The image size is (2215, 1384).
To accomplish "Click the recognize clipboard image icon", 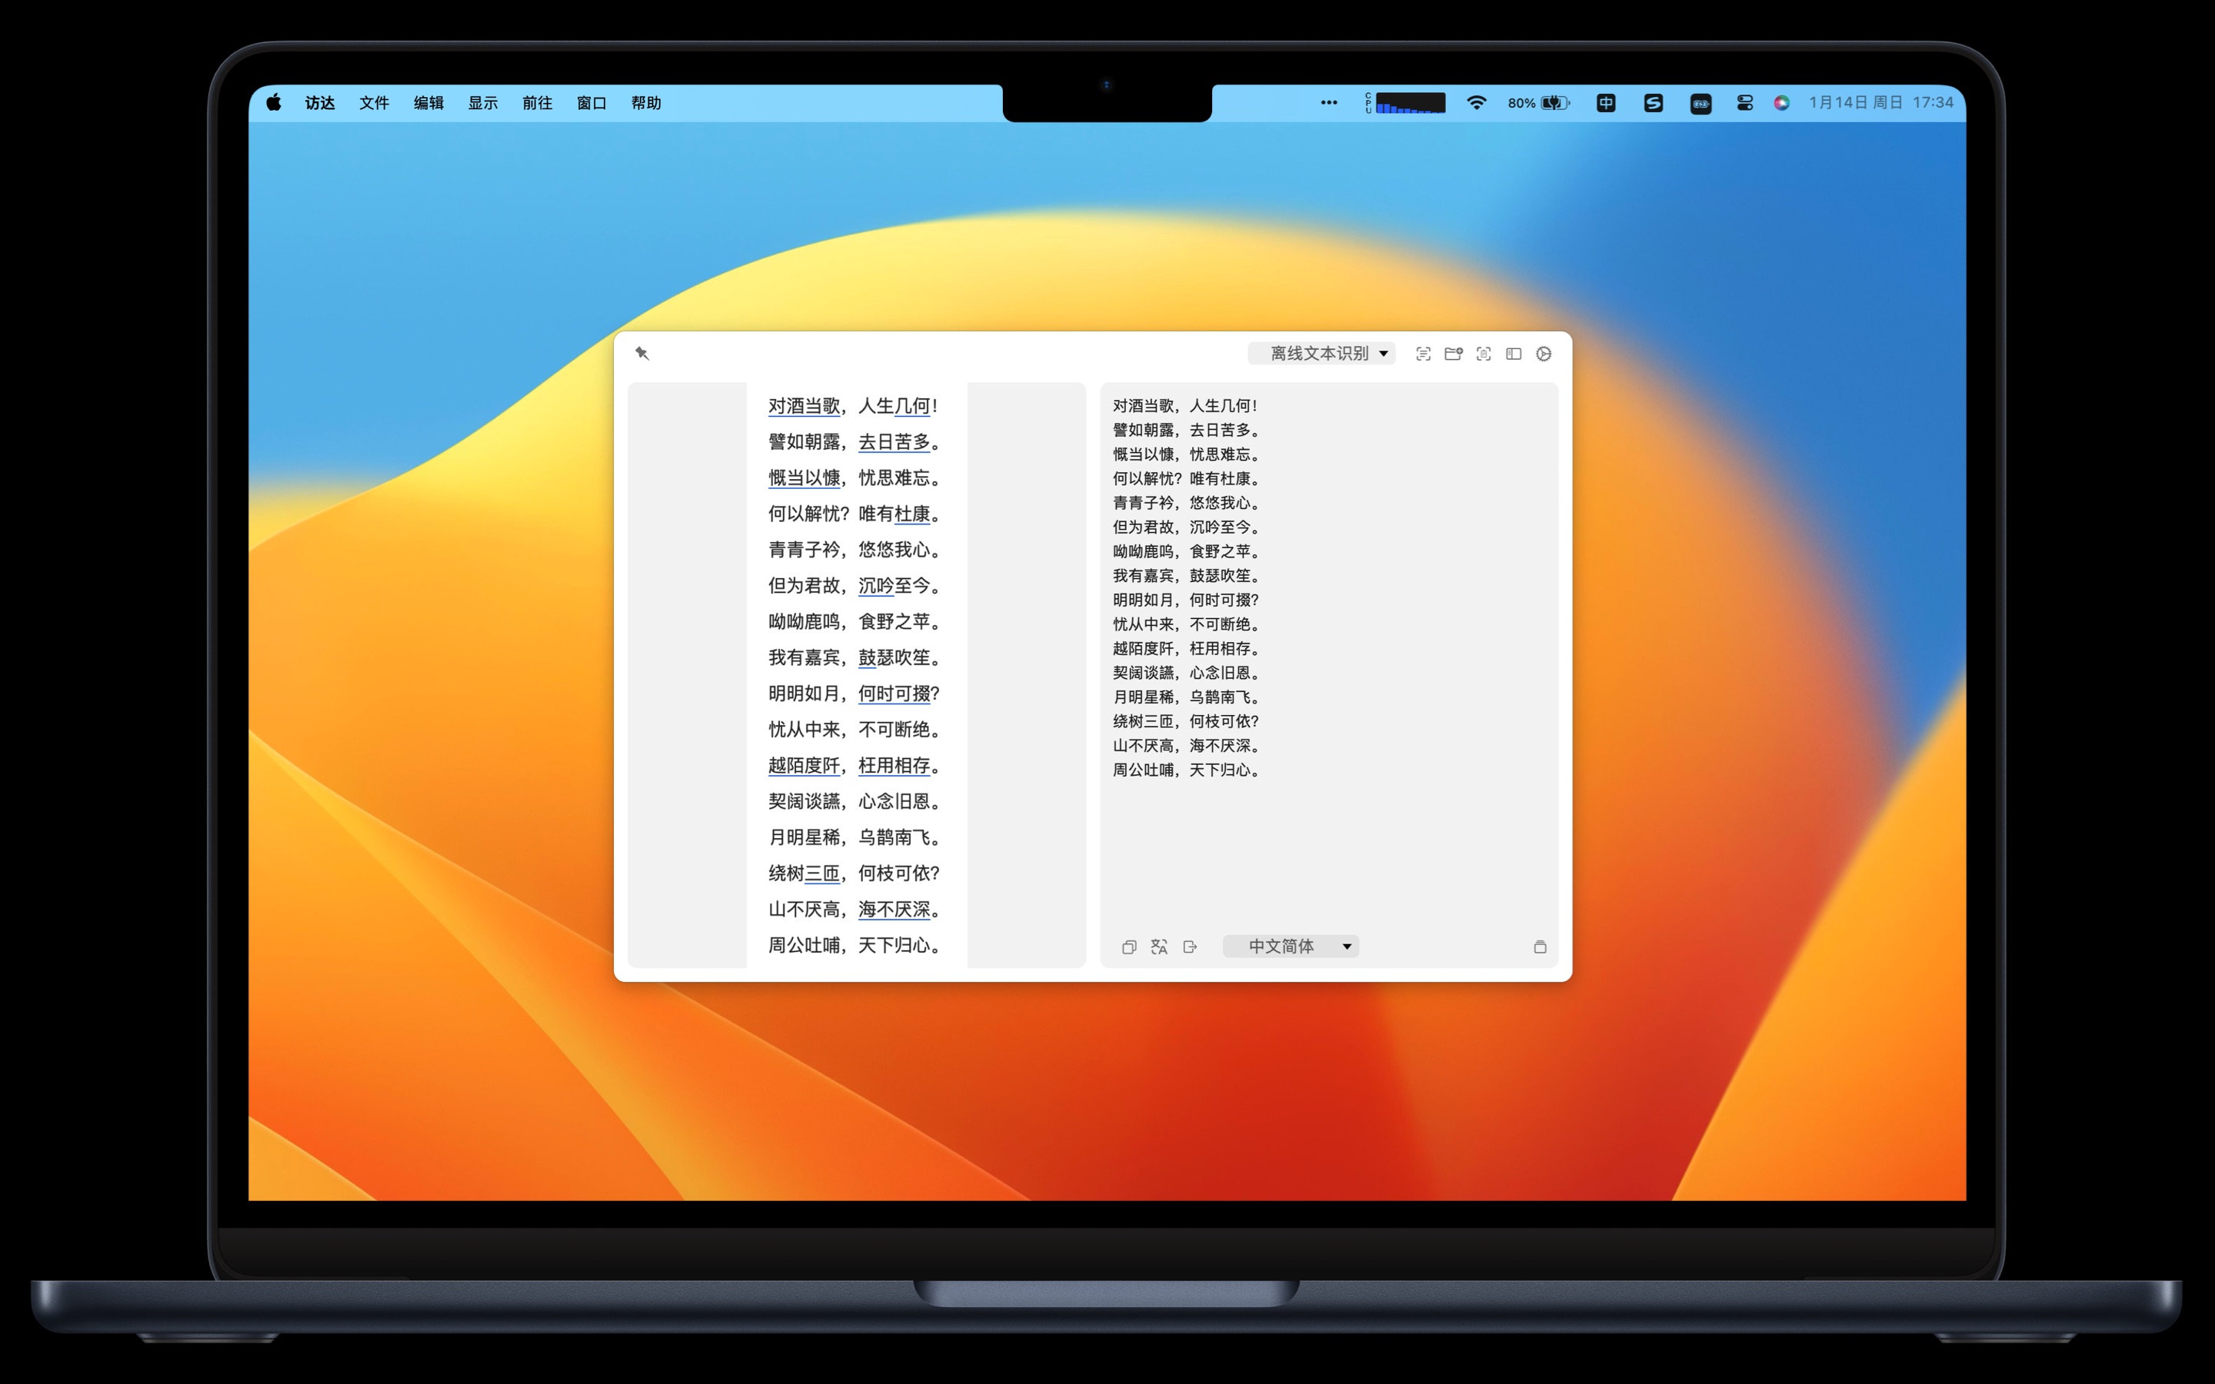I will tap(1484, 354).
